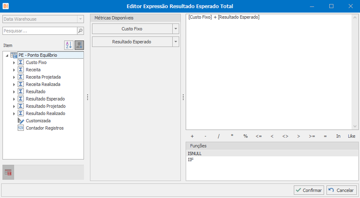Click the Cancelar button
Image resolution: width=360 pixels, height=198 pixels.
click(342, 190)
